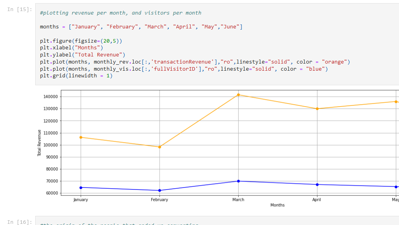Click the In [16] cell prompt
Screen dimensions: 399x225
point(19,222)
